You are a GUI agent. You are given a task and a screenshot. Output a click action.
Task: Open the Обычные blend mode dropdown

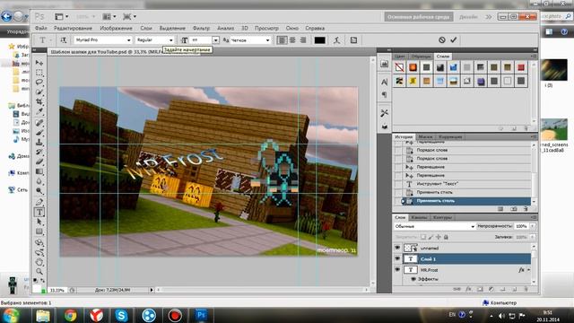pos(434,226)
